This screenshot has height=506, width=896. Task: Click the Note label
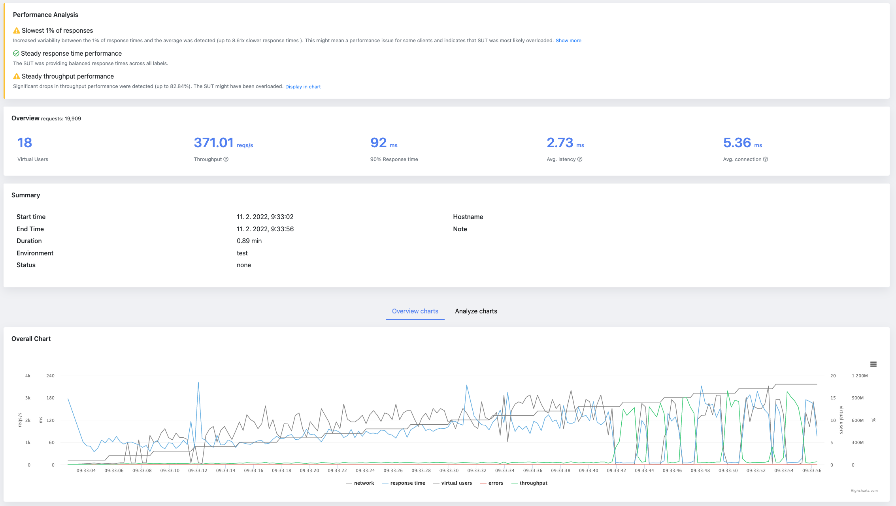(460, 229)
